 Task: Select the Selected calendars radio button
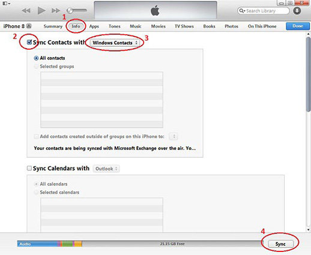click(x=36, y=192)
